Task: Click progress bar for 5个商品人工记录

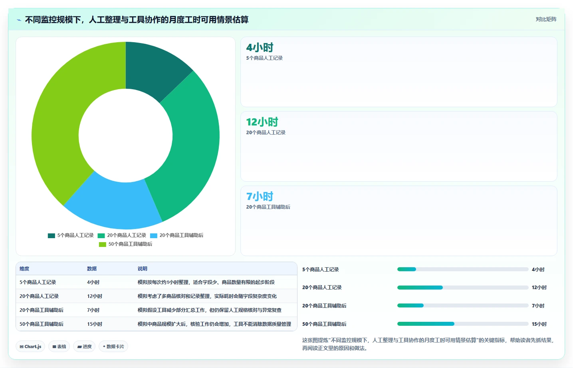Action: (463, 270)
